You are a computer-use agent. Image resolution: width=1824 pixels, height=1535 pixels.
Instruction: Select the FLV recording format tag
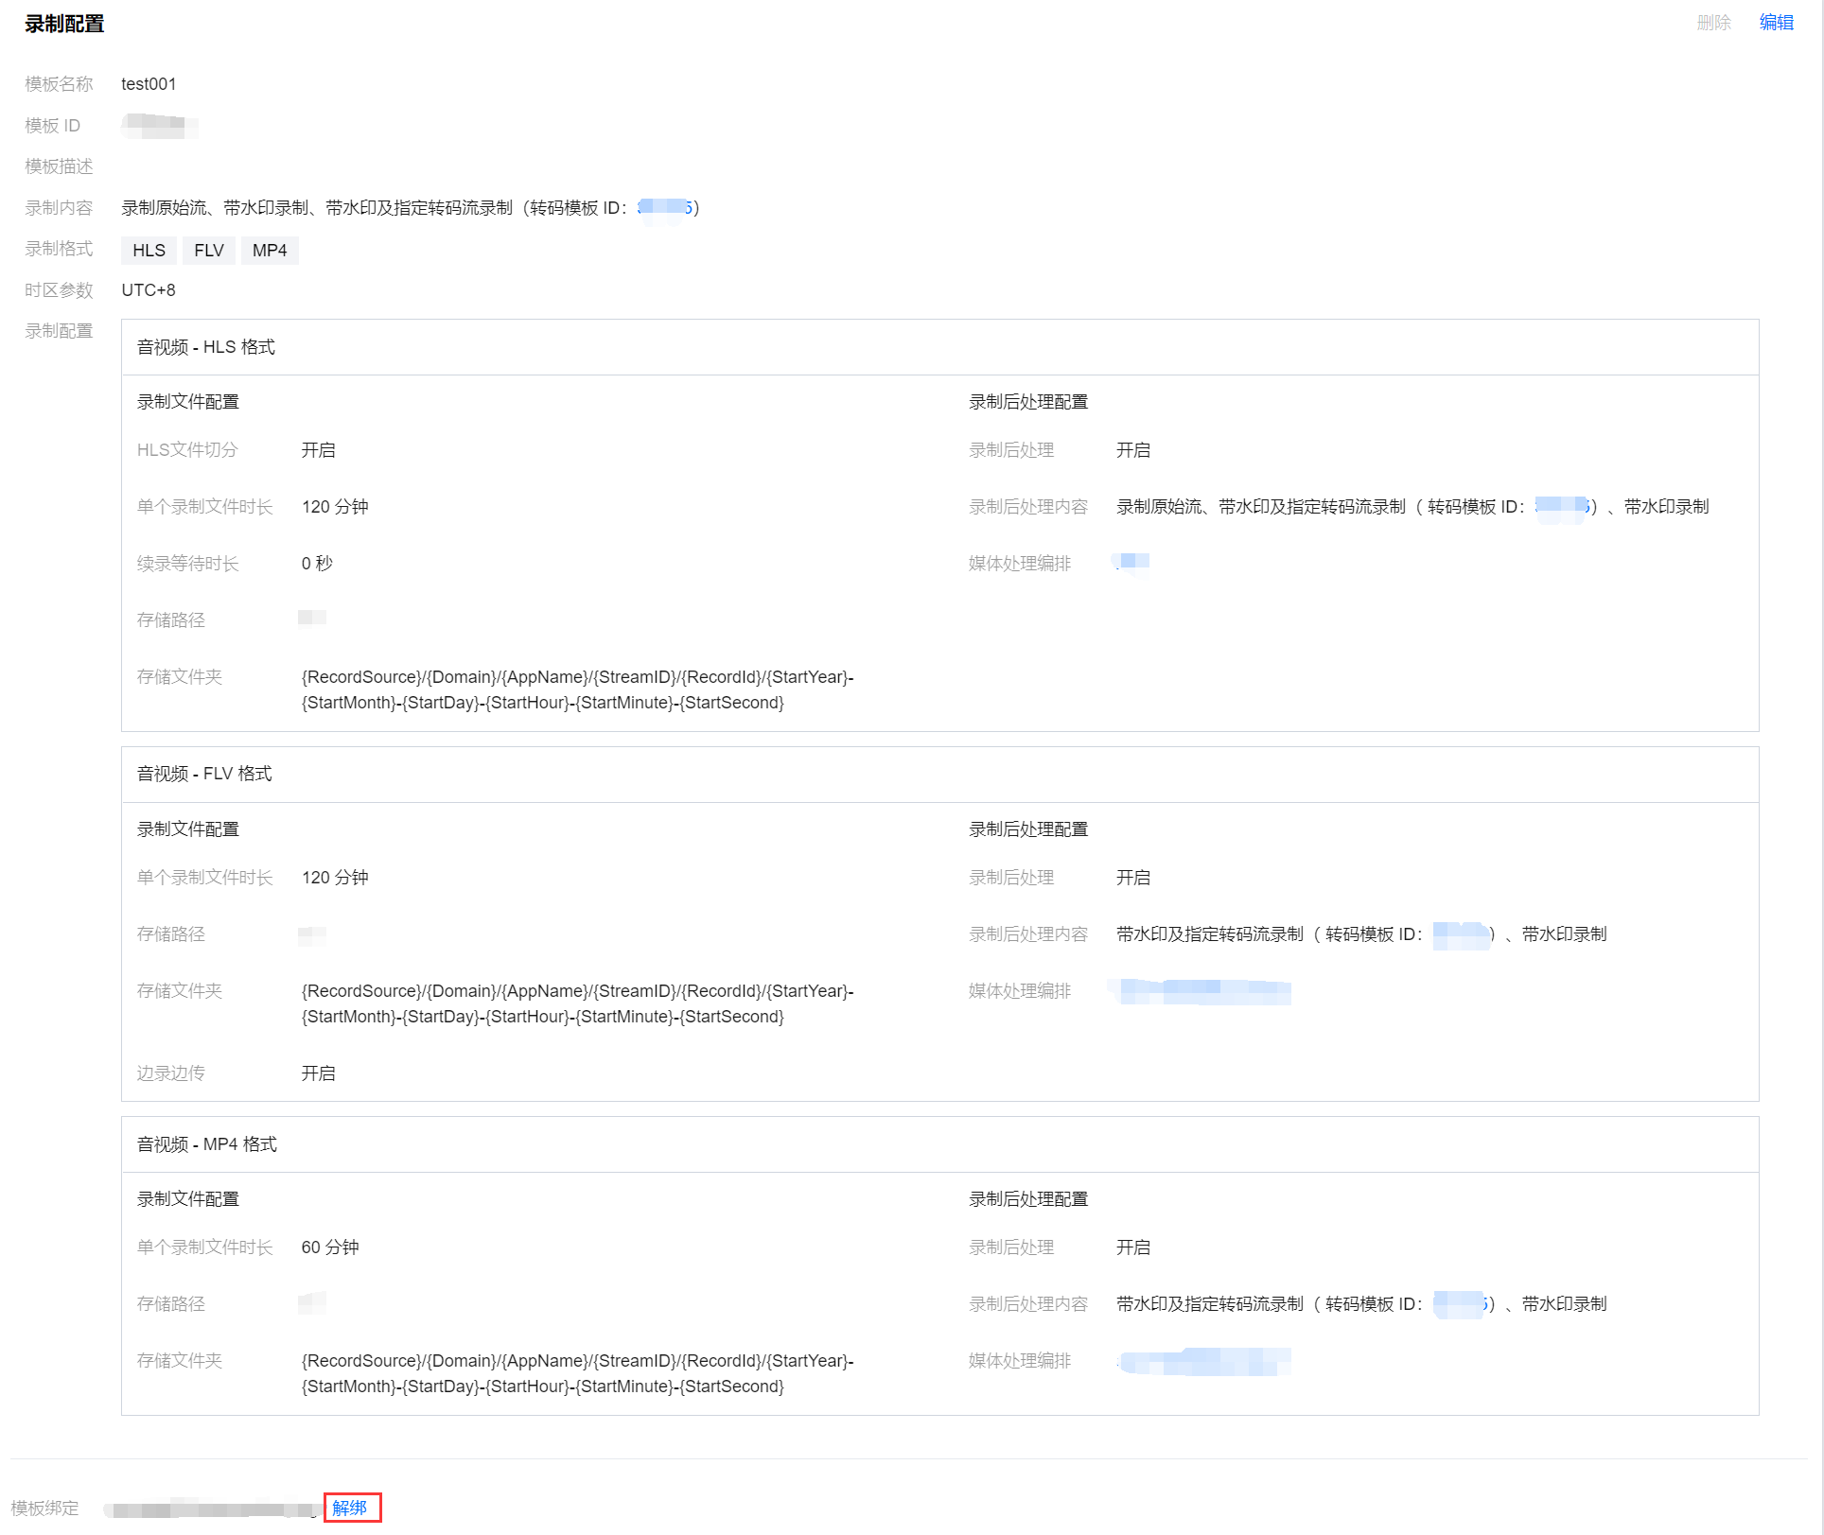pyautogui.click(x=208, y=251)
